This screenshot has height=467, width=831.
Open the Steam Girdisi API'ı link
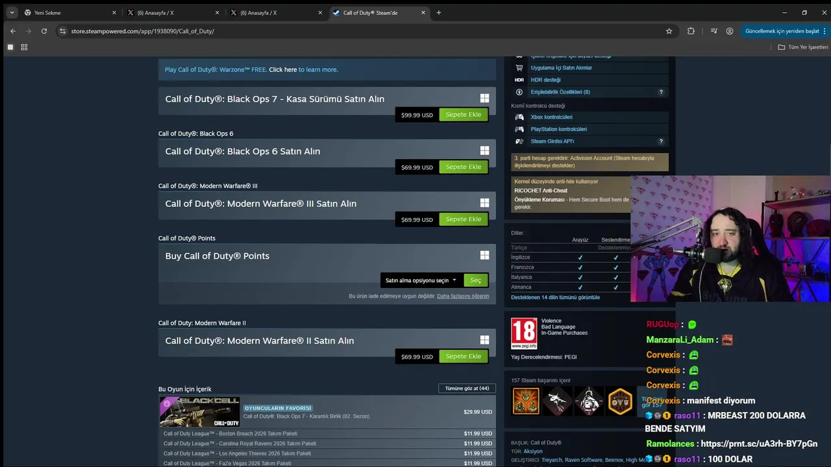(x=552, y=141)
